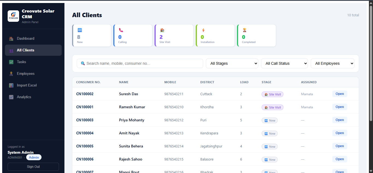This screenshot has width=373, height=173.
Task: Click the Analytics graph icon
Action: [11, 97]
